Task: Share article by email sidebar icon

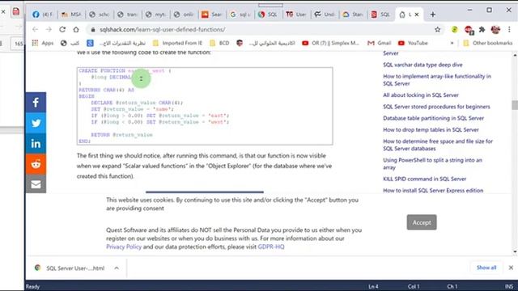Action: pyautogui.click(x=36, y=184)
